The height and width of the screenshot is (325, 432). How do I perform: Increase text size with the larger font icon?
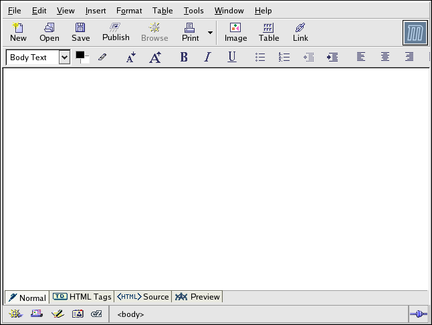pyautogui.click(x=154, y=58)
